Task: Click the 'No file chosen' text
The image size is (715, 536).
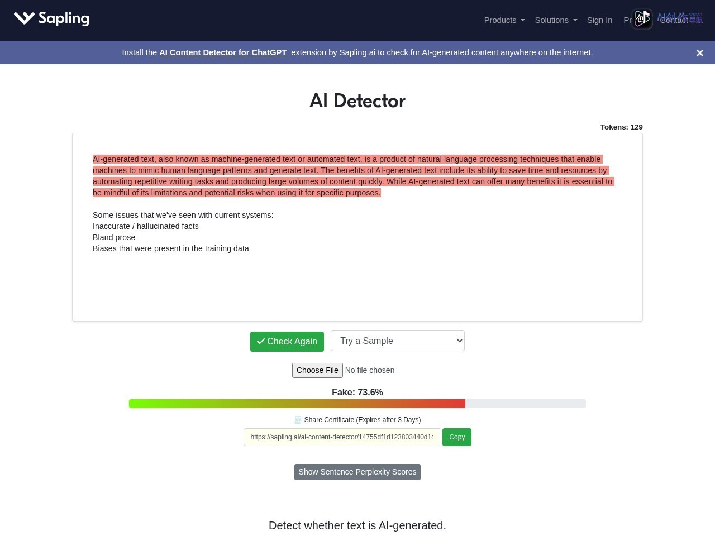Action: (x=370, y=370)
